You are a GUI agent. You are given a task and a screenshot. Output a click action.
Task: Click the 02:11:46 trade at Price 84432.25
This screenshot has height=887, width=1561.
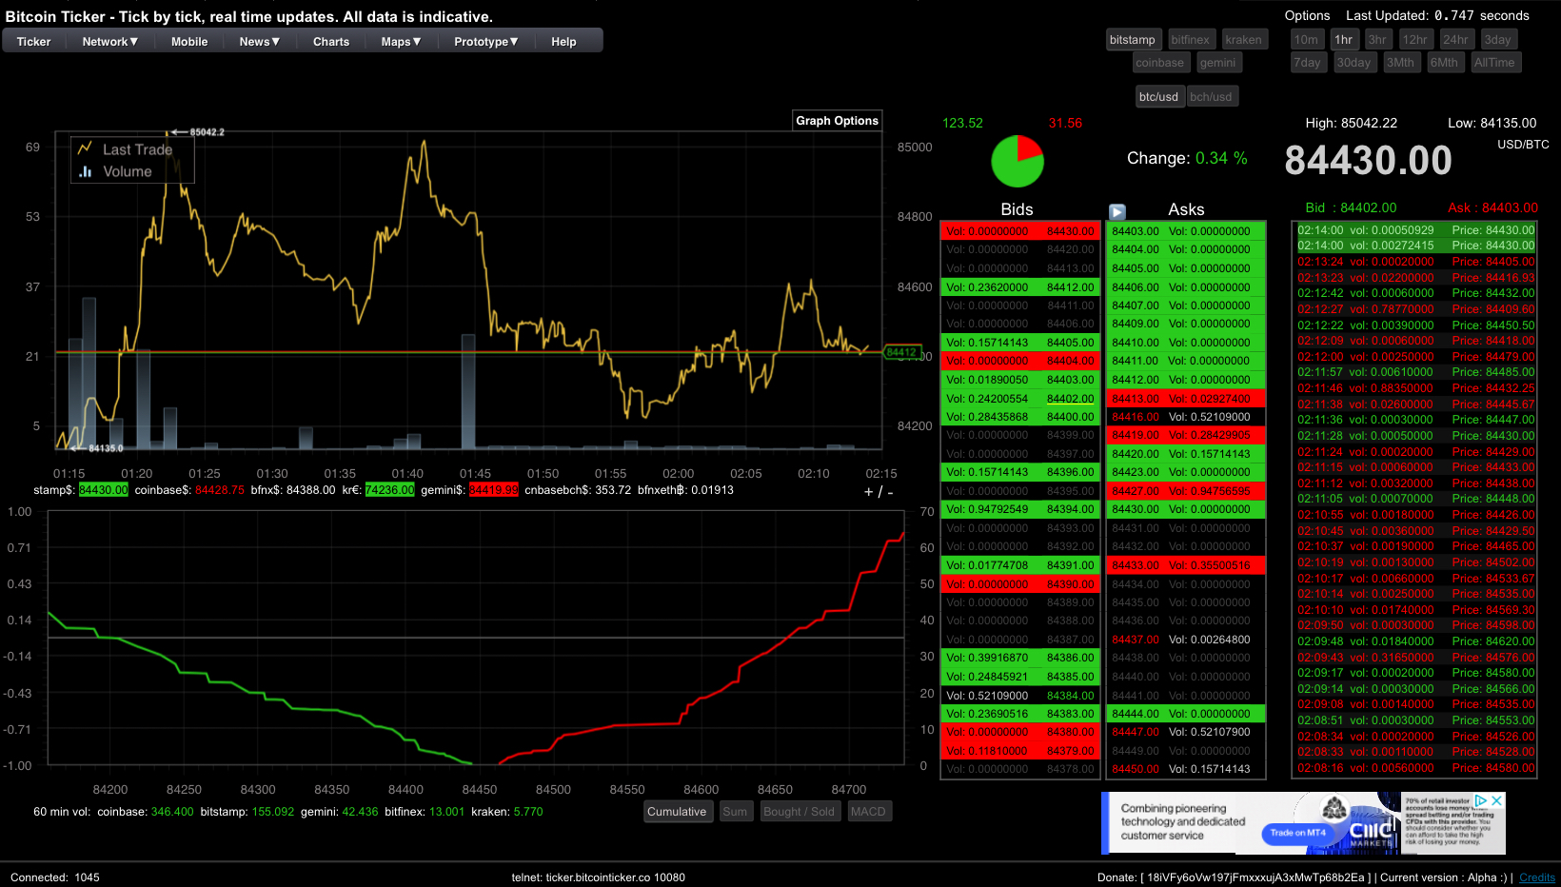1415,388
